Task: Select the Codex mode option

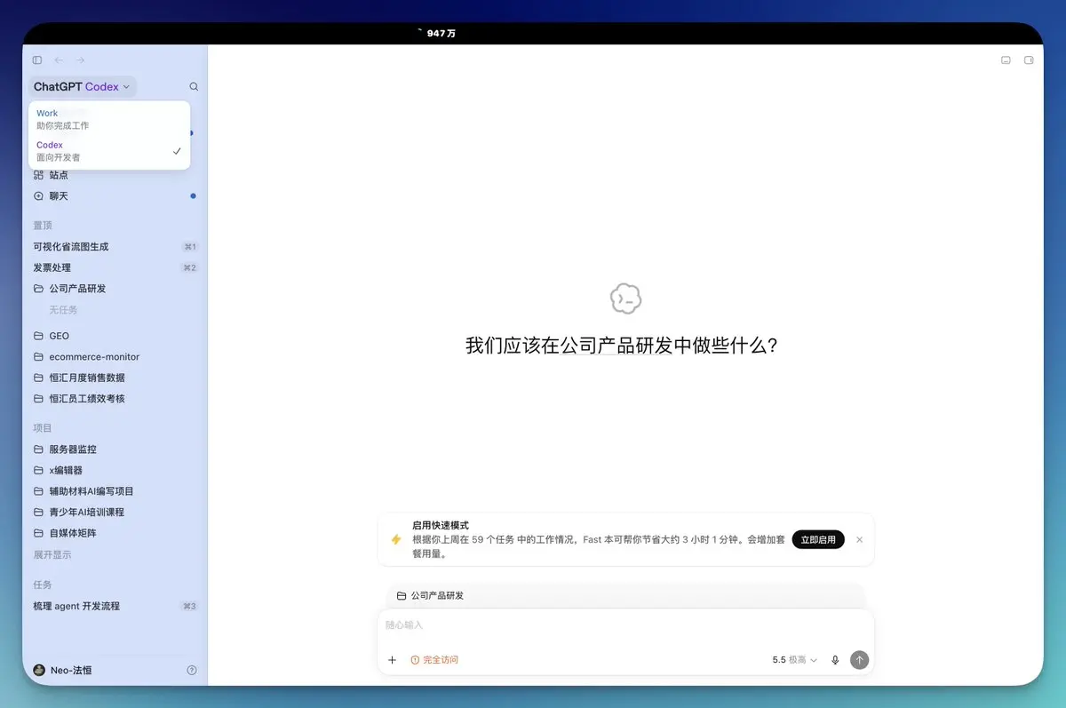Action: tap(109, 151)
